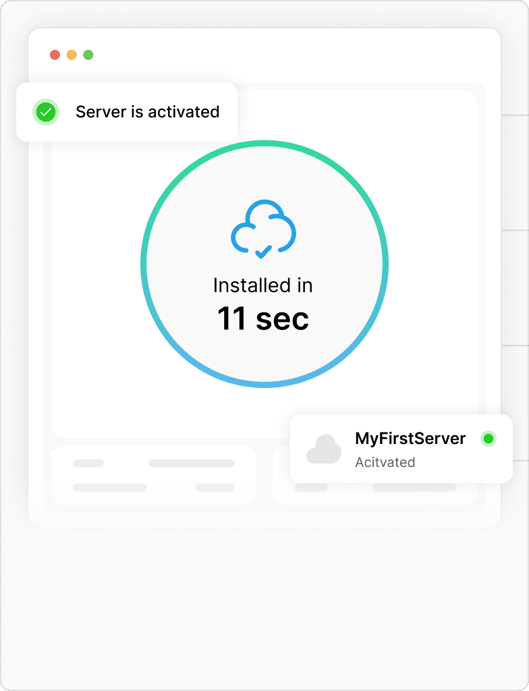Select the "Server is activated" notification text
This screenshot has height=691, width=529.
(x=147, y=112)
